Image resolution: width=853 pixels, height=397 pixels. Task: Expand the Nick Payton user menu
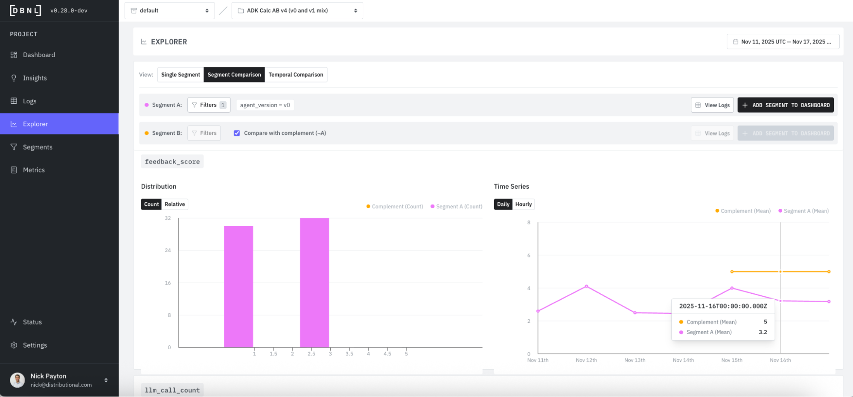[106, 380]
